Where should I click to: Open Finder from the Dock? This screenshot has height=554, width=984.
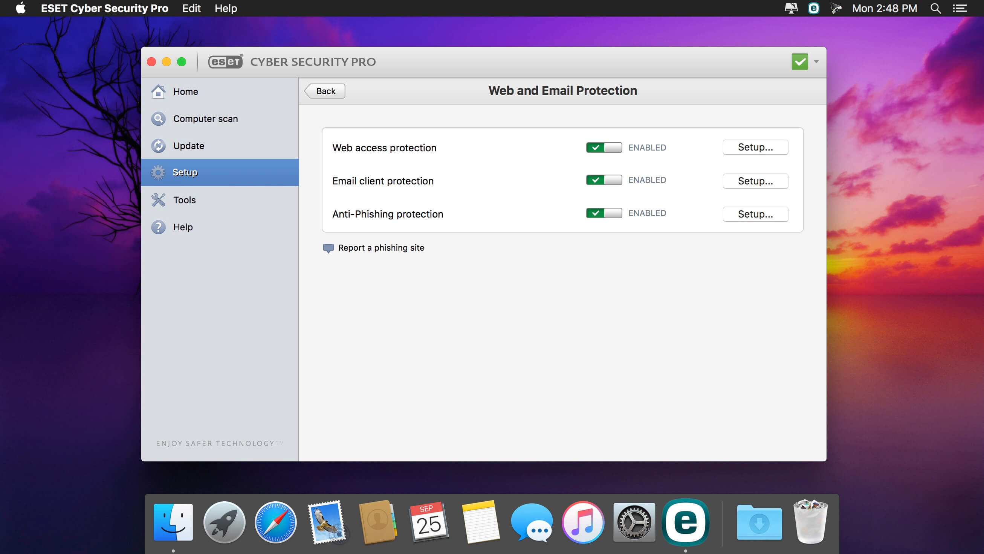pyautogui.click(x=173, y=522)
